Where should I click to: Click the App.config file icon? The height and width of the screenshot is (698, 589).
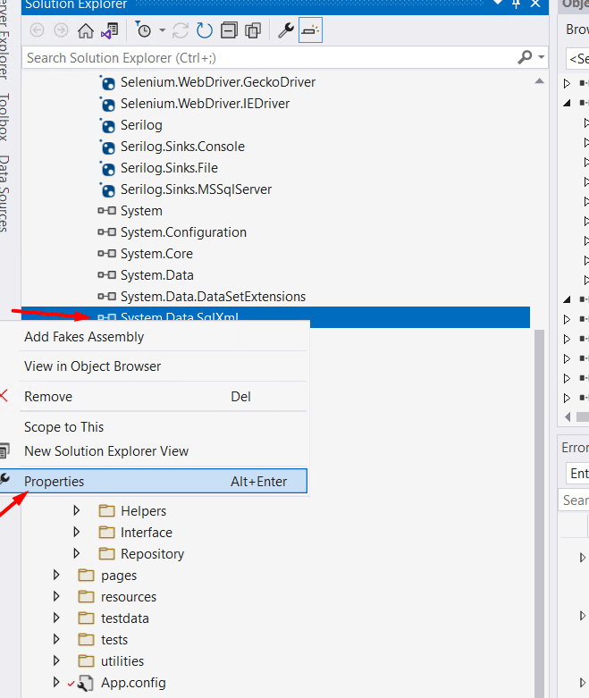(x=86, y=683)
